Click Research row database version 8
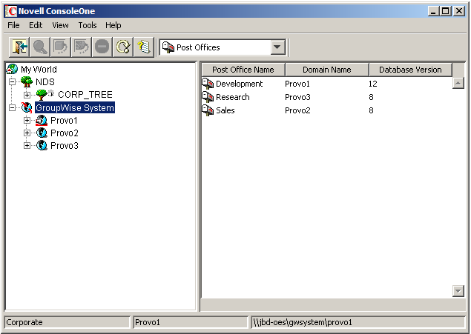The height and width of the screenshot is (334, 471). (371, 97)
